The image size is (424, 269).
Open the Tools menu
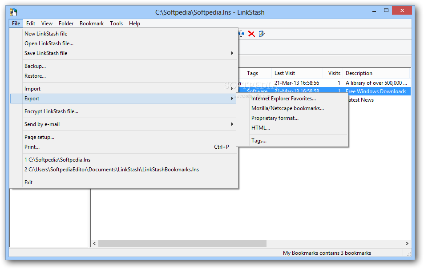coord(116,24)
